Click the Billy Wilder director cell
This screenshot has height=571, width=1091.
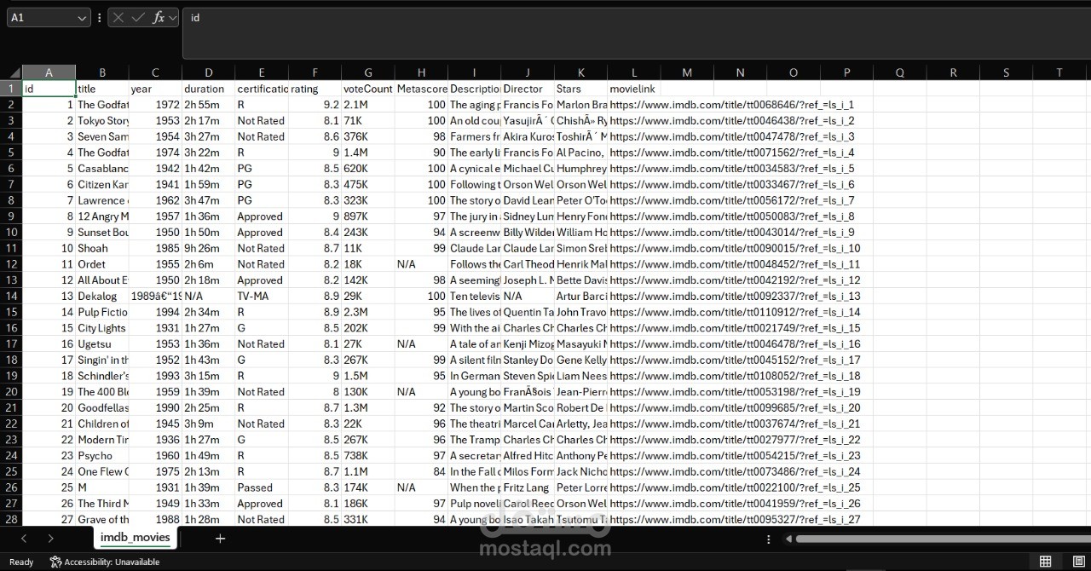[528, 232]
